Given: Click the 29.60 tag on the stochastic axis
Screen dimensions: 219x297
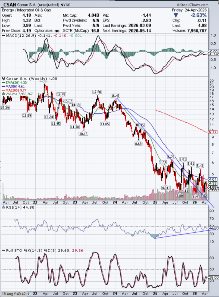Looking at the screenshot, I should coord(214,277).
